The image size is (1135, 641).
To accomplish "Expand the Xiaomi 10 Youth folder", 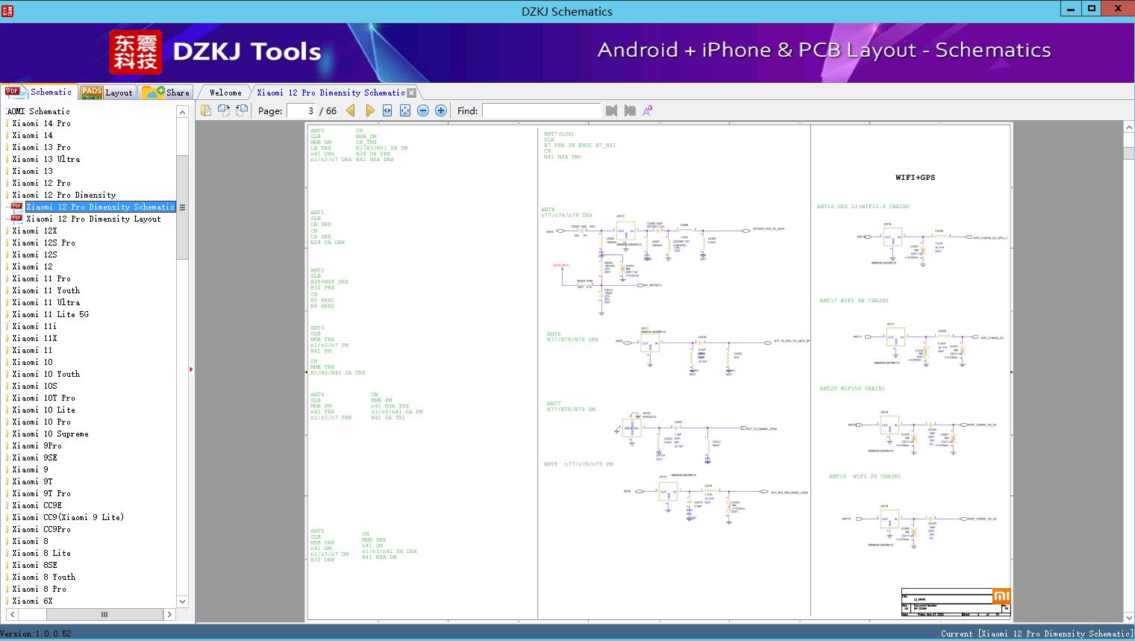I will [46, 374].
